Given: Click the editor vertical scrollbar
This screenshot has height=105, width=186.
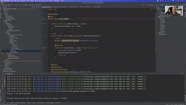Looking at the screenshot, I should pos(155,33).
